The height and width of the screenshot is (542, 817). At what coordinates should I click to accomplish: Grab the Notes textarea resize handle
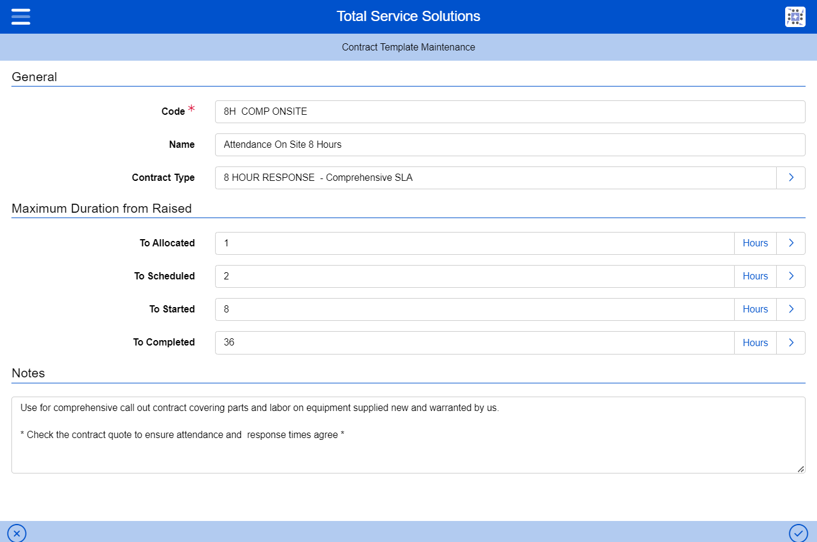(801, 469)
